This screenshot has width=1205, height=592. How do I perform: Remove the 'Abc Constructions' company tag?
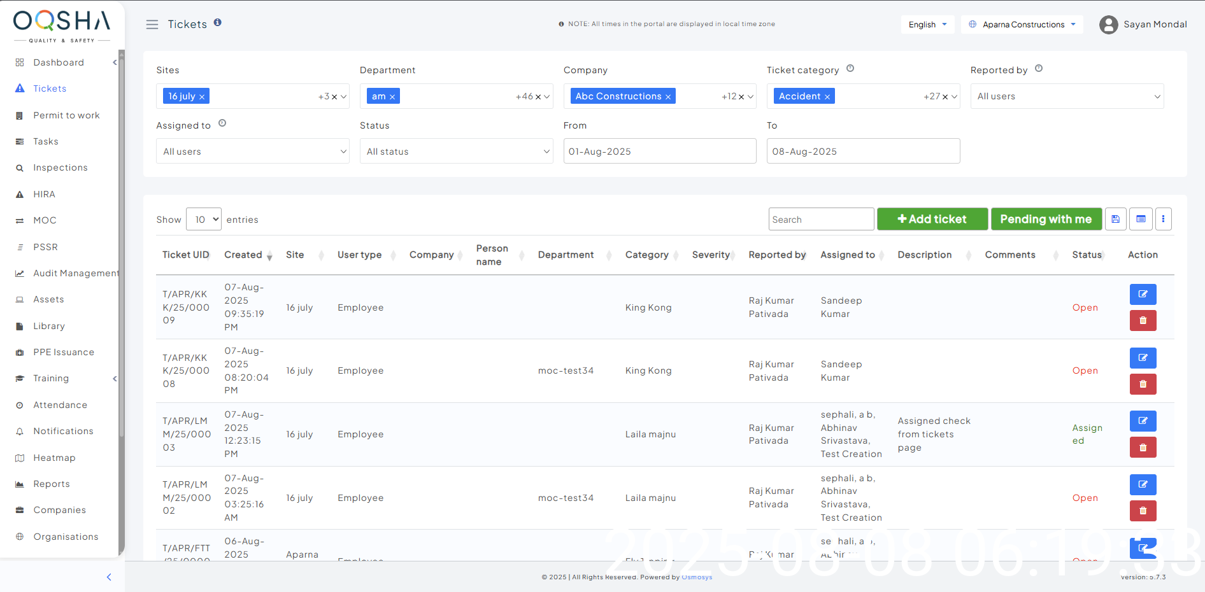668,97
